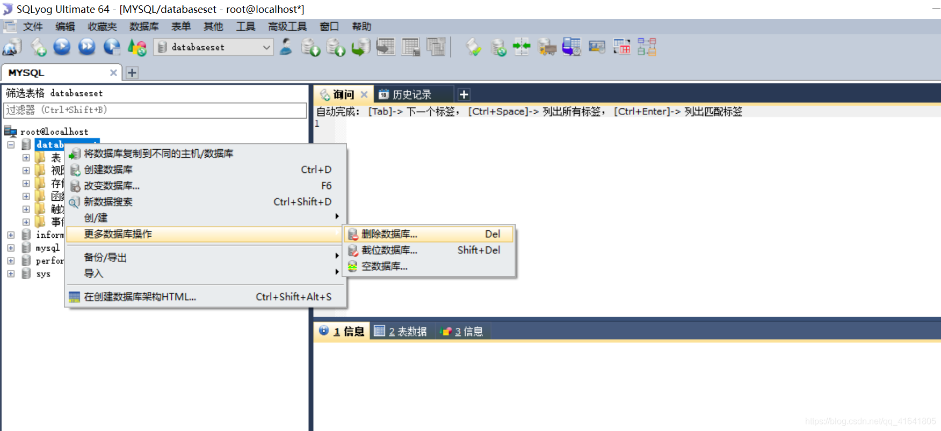The width and height of the screenshot is (941, 431).
Task: Add a new connection tab
Action: pos(132,72)
